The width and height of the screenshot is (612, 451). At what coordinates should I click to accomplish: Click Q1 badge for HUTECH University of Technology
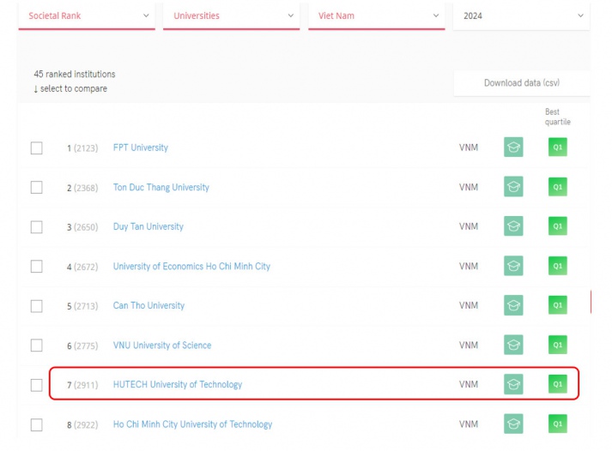pos(557,384)
